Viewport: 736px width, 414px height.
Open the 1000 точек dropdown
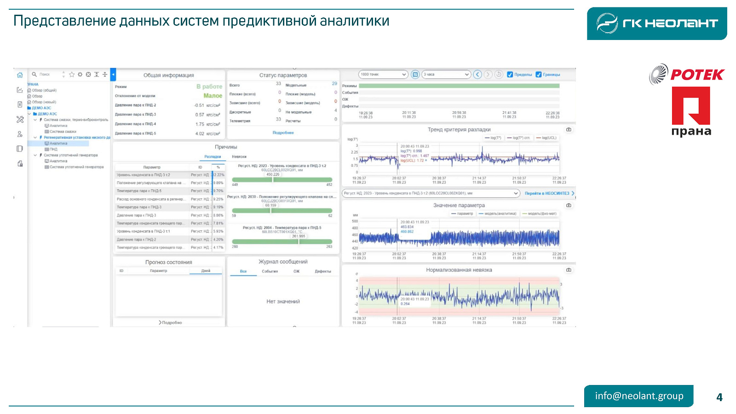pyautogui.click(x=383, y=75)
